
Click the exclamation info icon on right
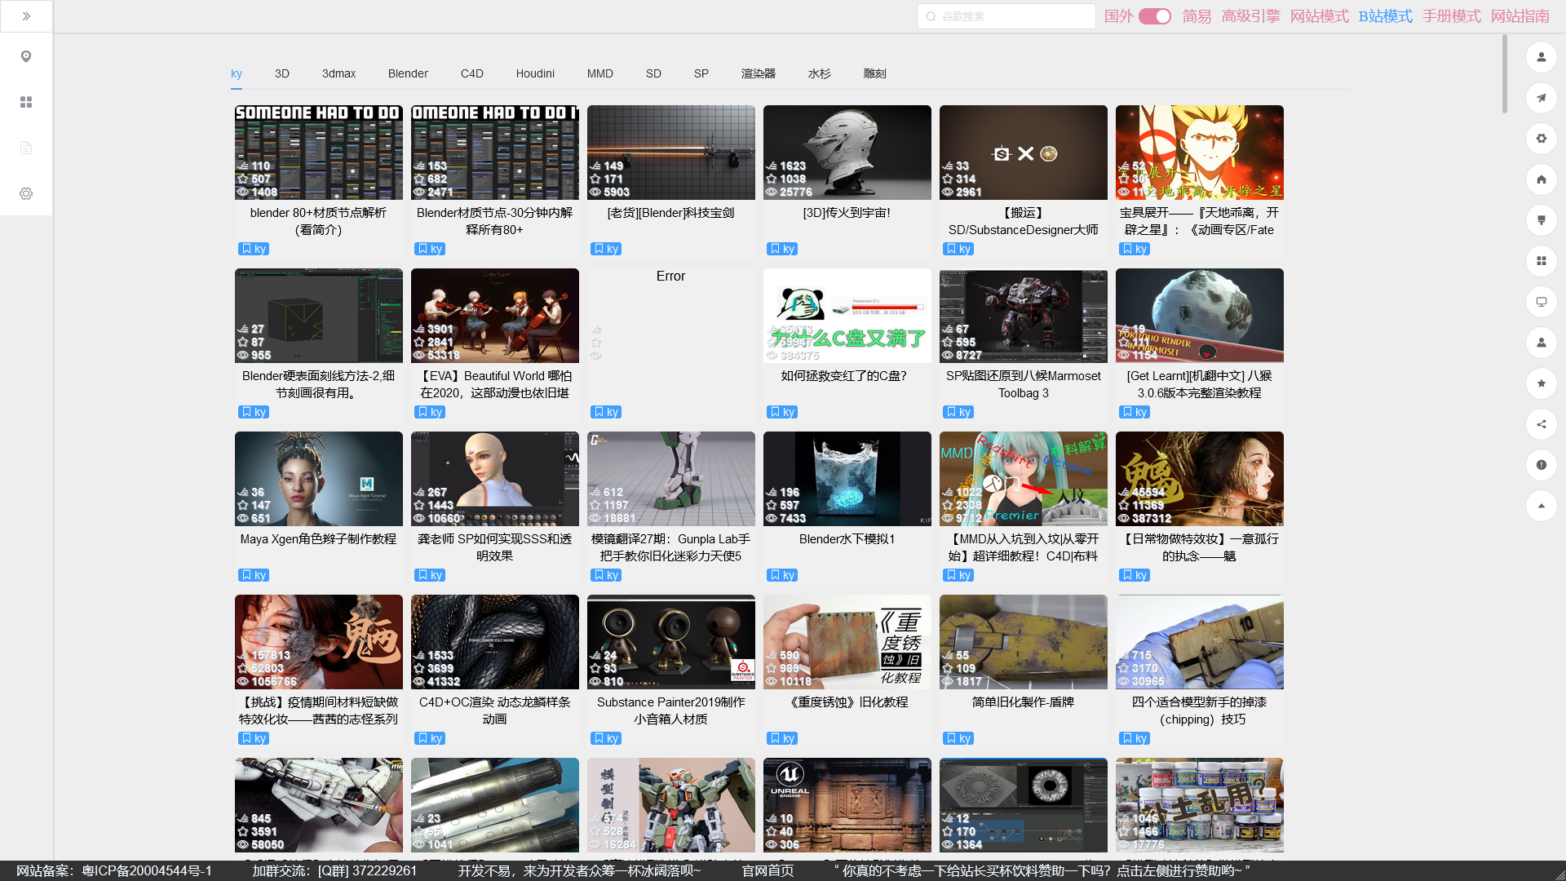pos(1541,465)
